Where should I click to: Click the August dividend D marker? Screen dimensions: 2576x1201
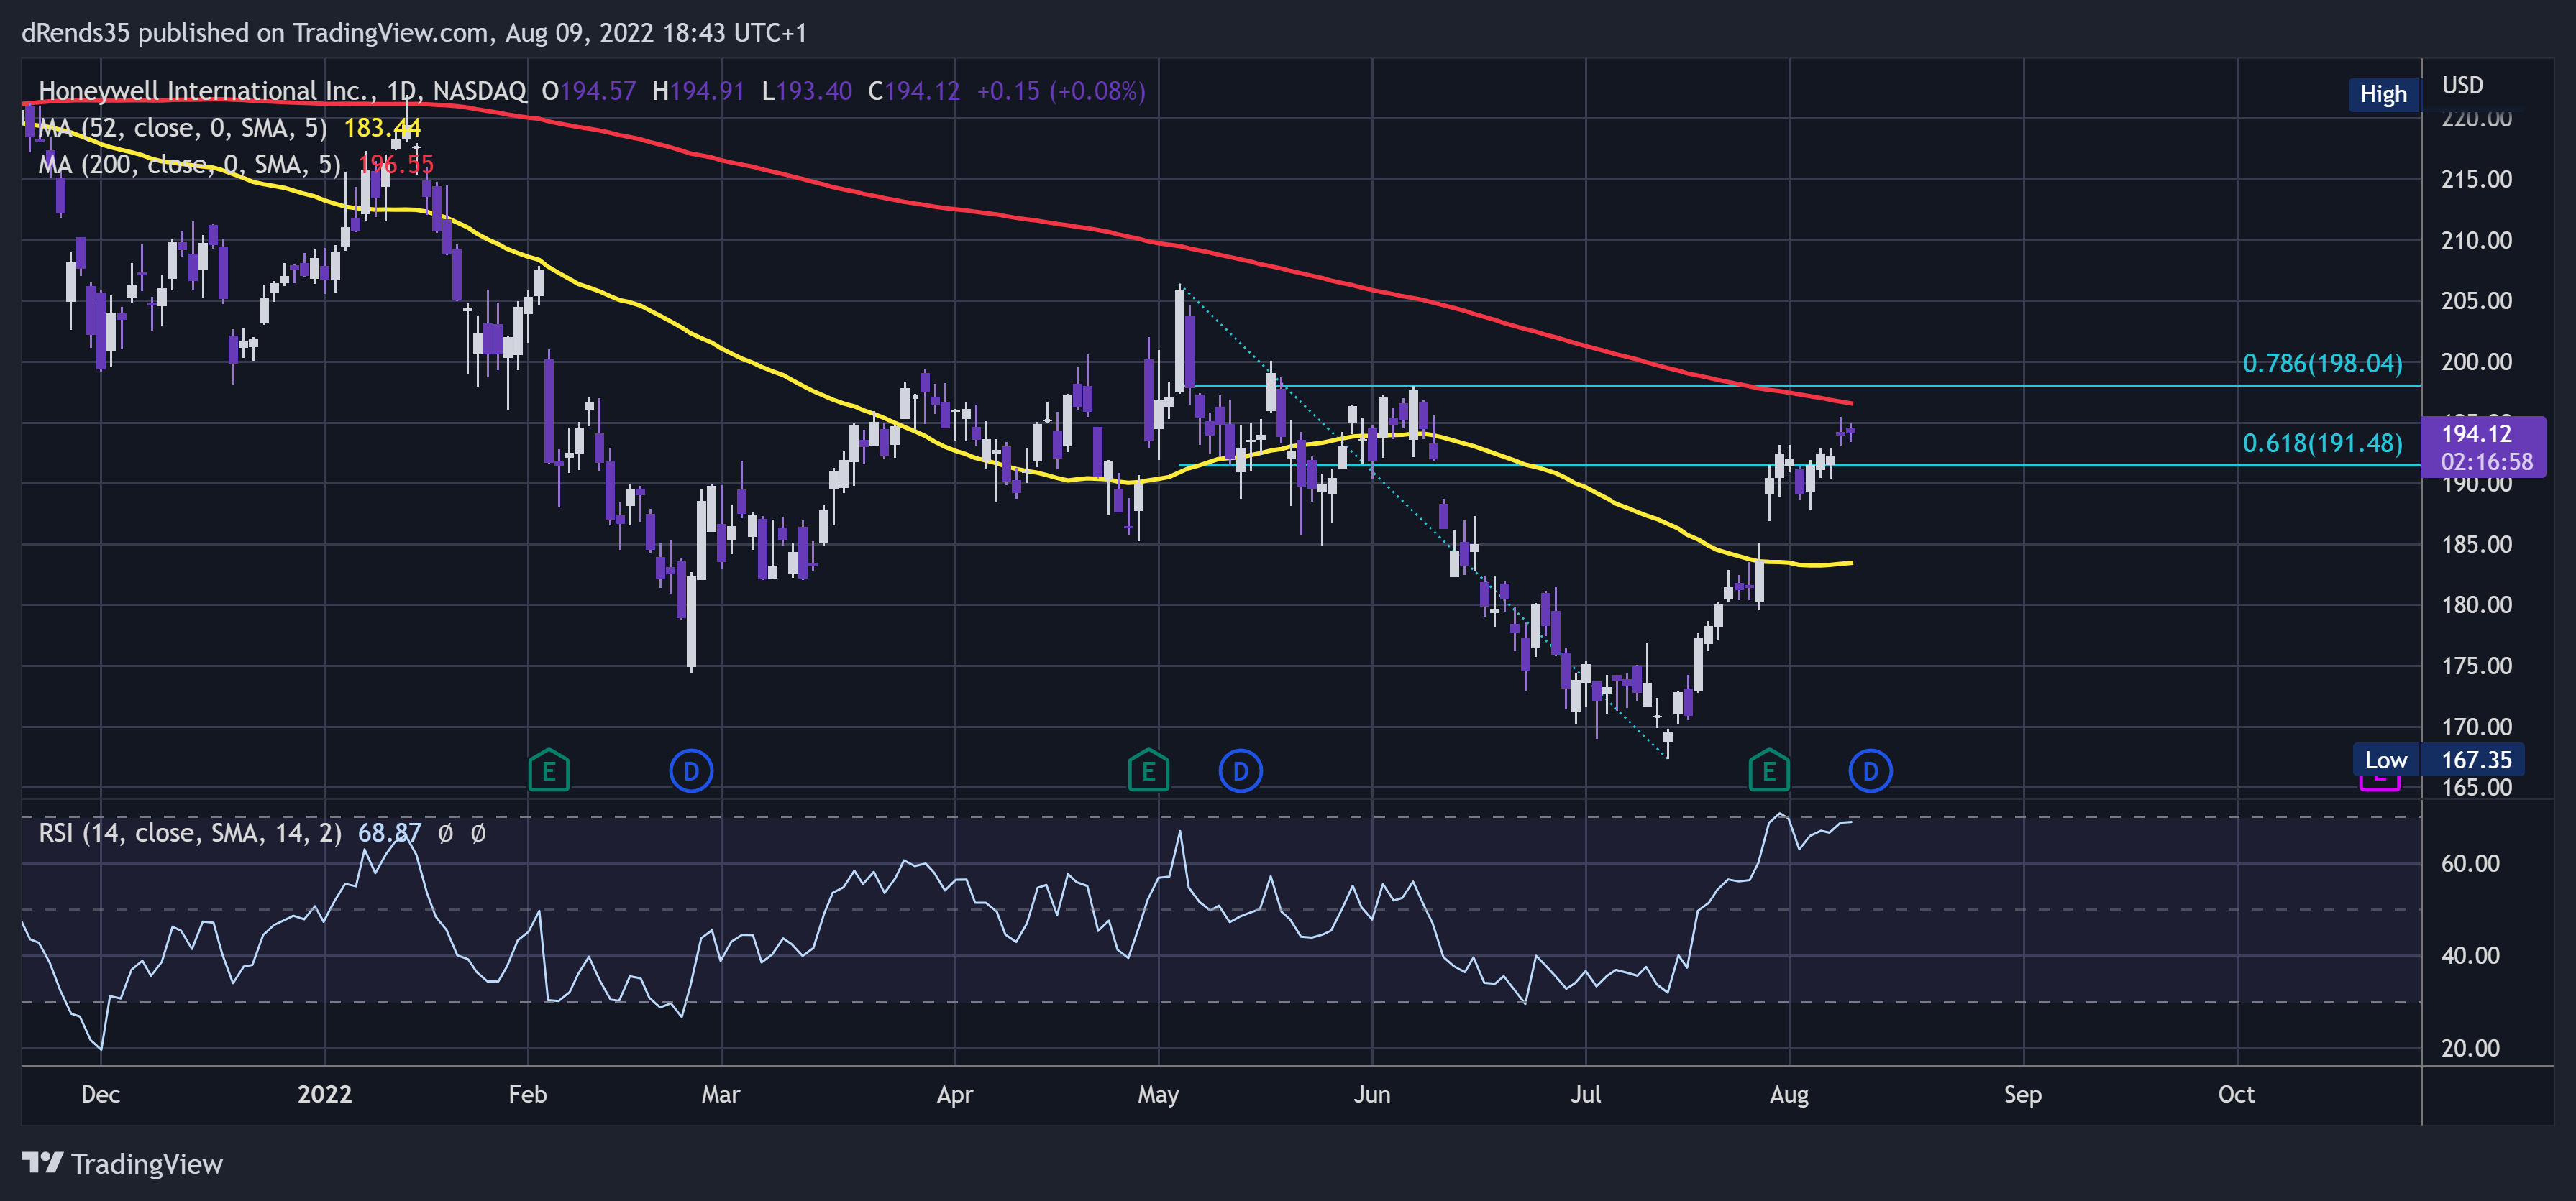pos(1870,770)
